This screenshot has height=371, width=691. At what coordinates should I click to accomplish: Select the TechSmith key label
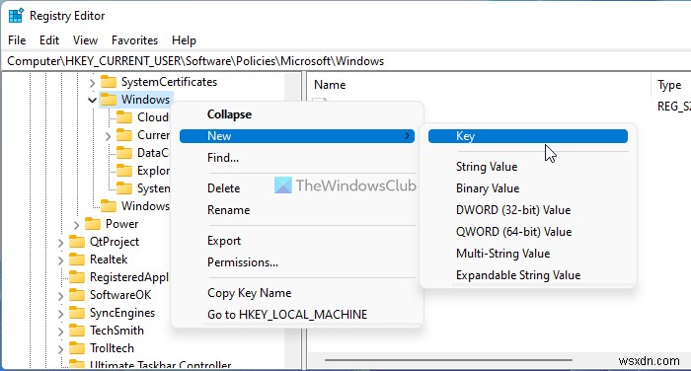[116, 331]
